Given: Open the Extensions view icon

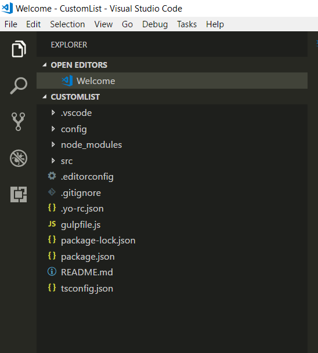Looking at the screenshot, I should [x=19, y=194].
